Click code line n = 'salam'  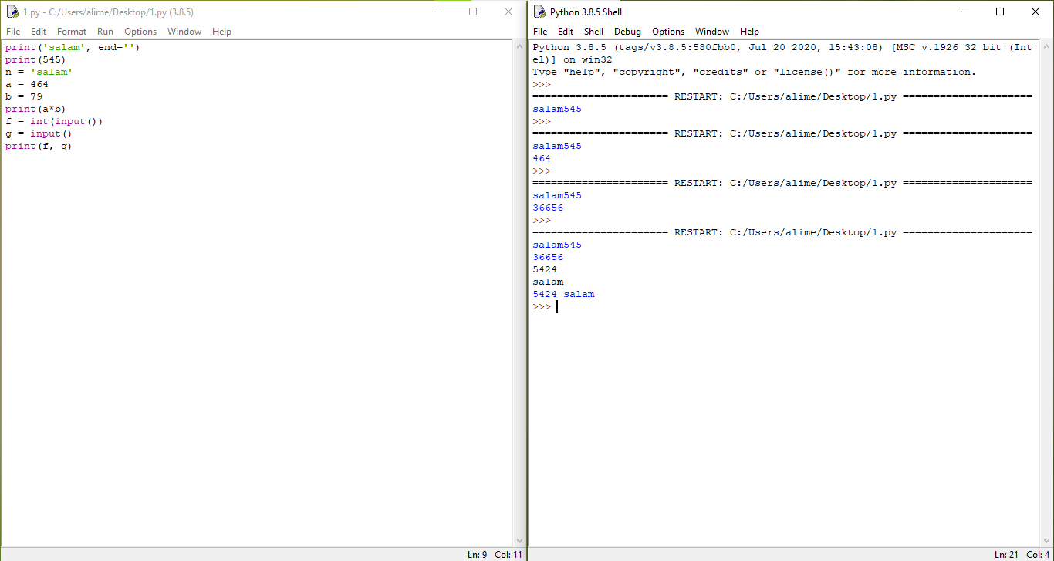[39, 72]
